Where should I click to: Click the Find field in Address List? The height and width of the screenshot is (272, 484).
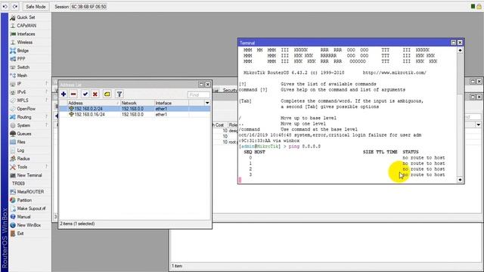point(199,94)
